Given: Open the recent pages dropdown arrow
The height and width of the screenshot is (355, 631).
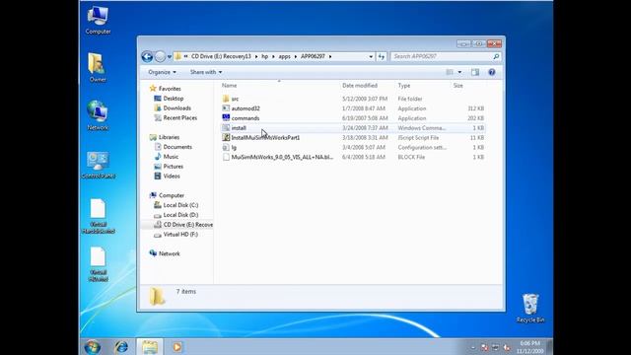Looking at the screenshot, I should point(170,57).
